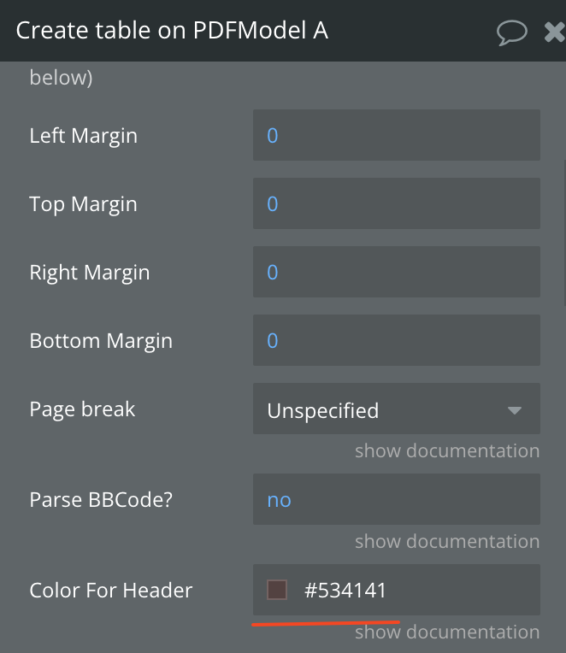Click the Left Margin input field
Viewport: 566px width, 653px height.
coord(397,135)
